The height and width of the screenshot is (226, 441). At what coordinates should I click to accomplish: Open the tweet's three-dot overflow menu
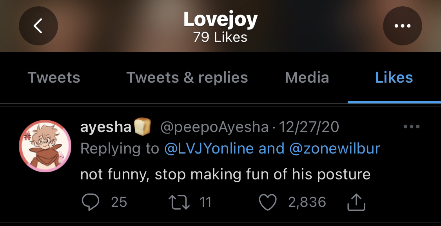point(411,127)
